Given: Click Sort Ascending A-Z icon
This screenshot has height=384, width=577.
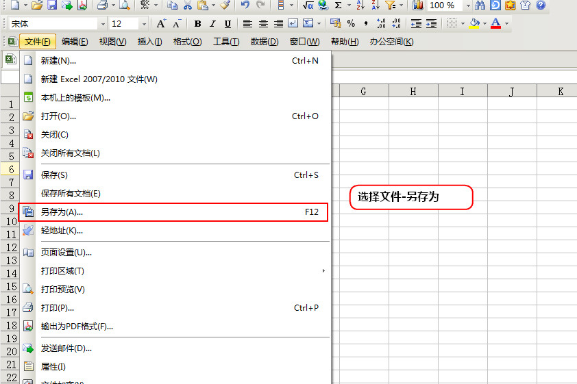Looking at the screenshot, I should pyautogui.click(x=360, y=5).
